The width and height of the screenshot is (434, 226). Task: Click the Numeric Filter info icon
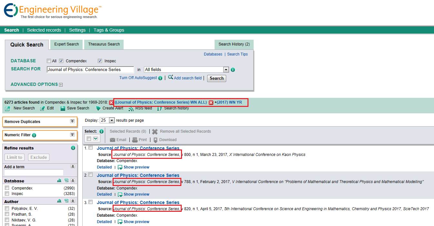click(34, 135)
